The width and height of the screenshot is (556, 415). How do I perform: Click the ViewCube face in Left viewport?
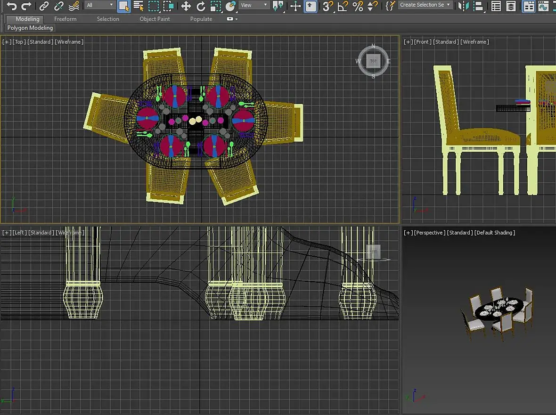click(373, 252)
